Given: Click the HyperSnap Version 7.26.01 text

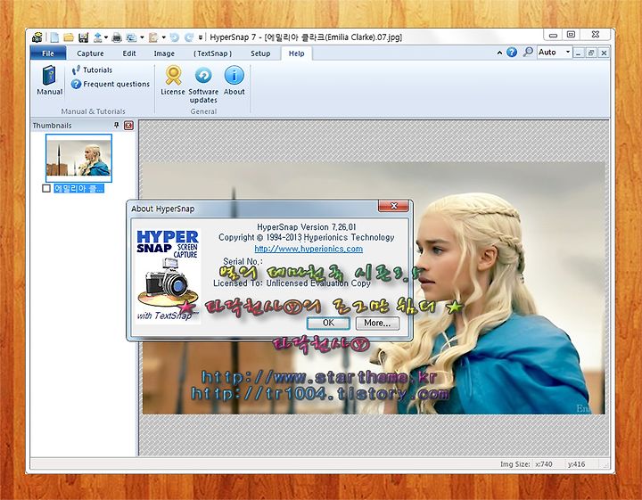Looking at the screenshot, I should tap(307, 227).
